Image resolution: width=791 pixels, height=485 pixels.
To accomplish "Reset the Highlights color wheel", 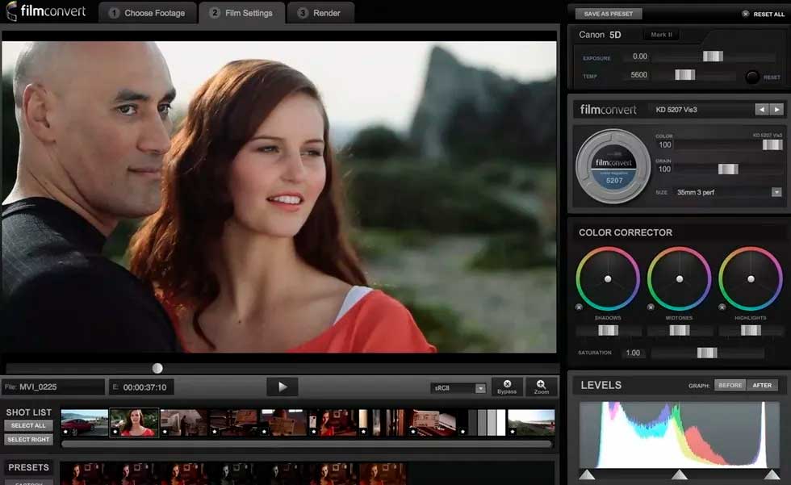I will (722, 307).
